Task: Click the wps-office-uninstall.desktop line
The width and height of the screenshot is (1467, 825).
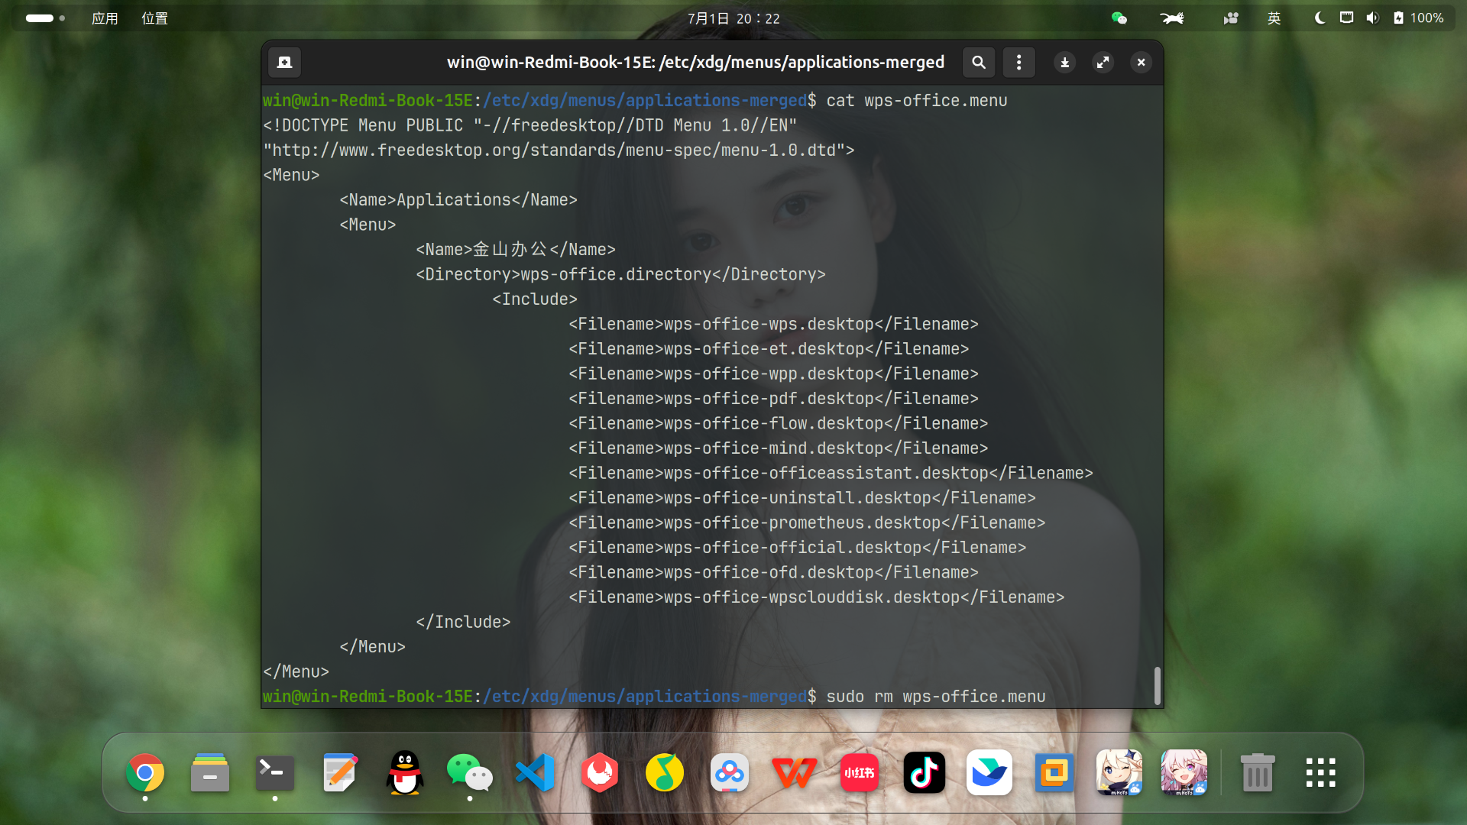Action: coord(802,498)
